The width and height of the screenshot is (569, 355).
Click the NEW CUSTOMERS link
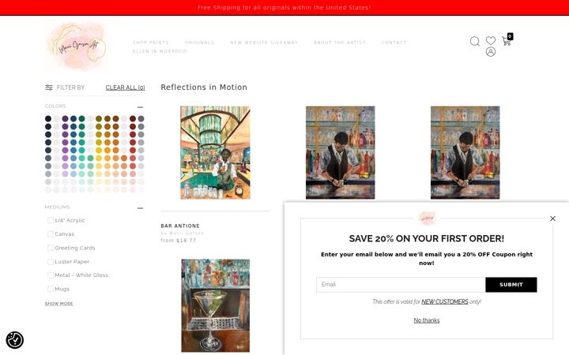[x=445, y=301]
